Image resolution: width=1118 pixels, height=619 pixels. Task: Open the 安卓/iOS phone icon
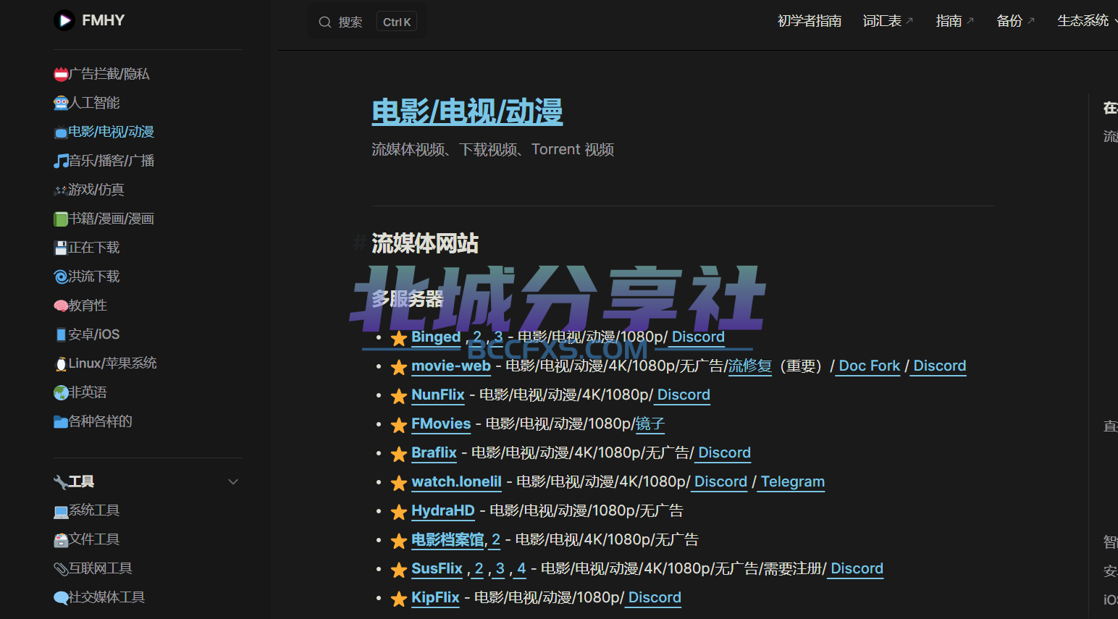tap(61, 334)
